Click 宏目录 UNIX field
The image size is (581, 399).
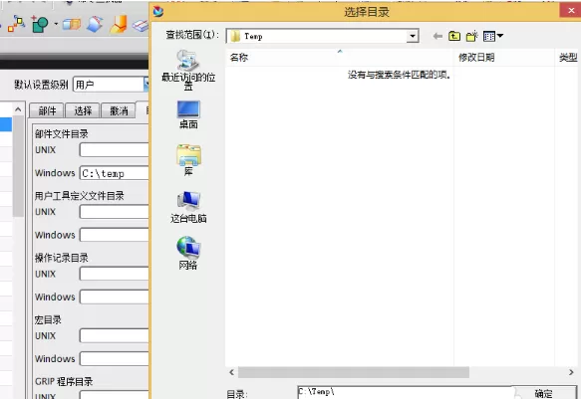point(115,335)
